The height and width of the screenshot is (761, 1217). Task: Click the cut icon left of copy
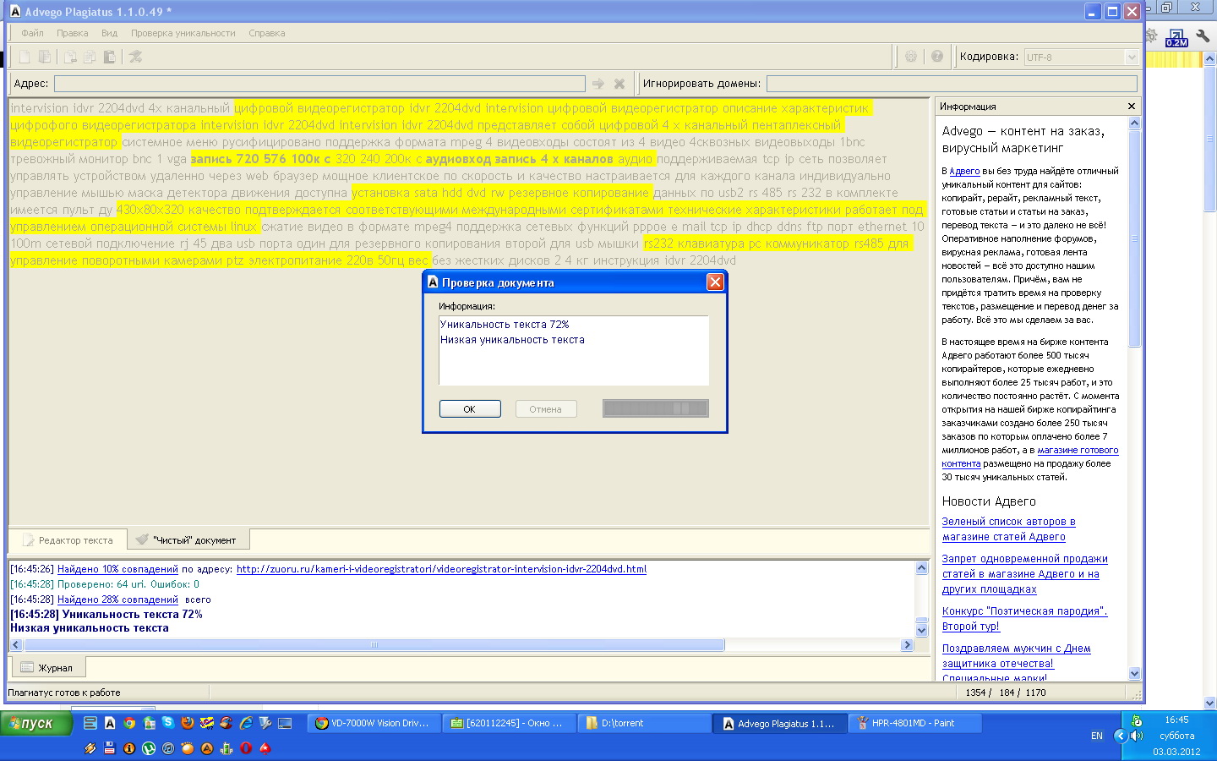pos(70,57)
